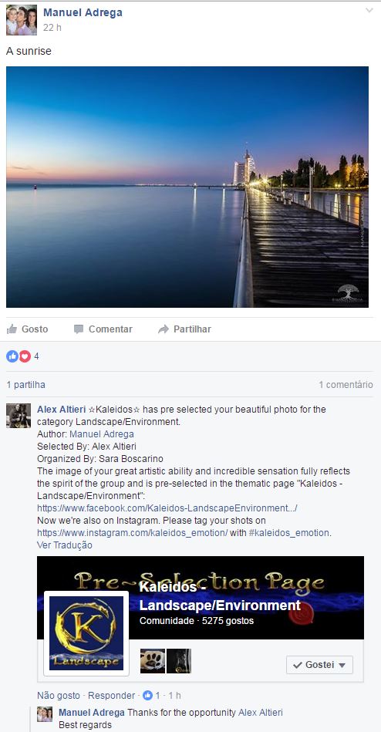Open the 1 partilha shares list
This screenshot has width=381, height=732.
25,385
